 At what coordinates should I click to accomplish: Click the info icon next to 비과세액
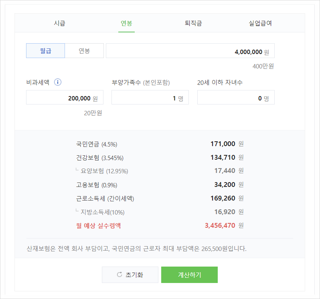pos(57,82)
